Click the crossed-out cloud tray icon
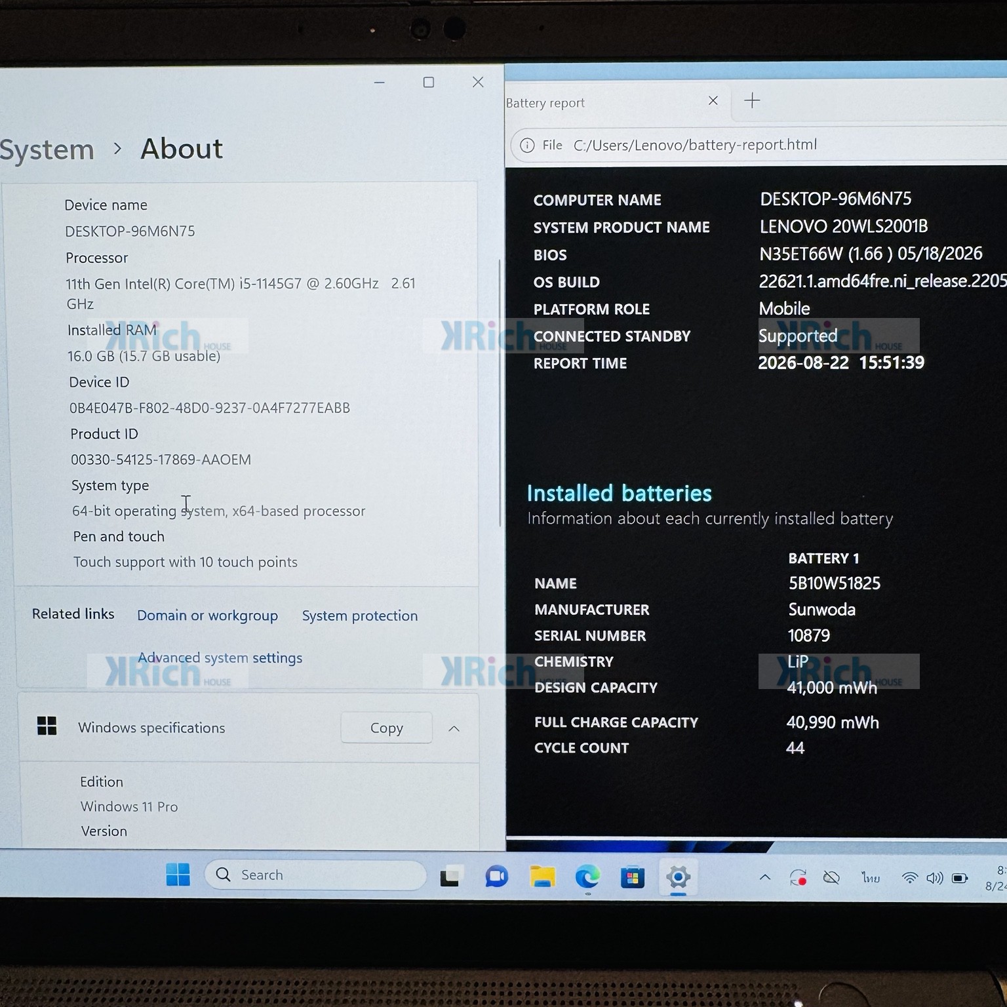This screenshot has width=1007, height=1007. (831, 877)
